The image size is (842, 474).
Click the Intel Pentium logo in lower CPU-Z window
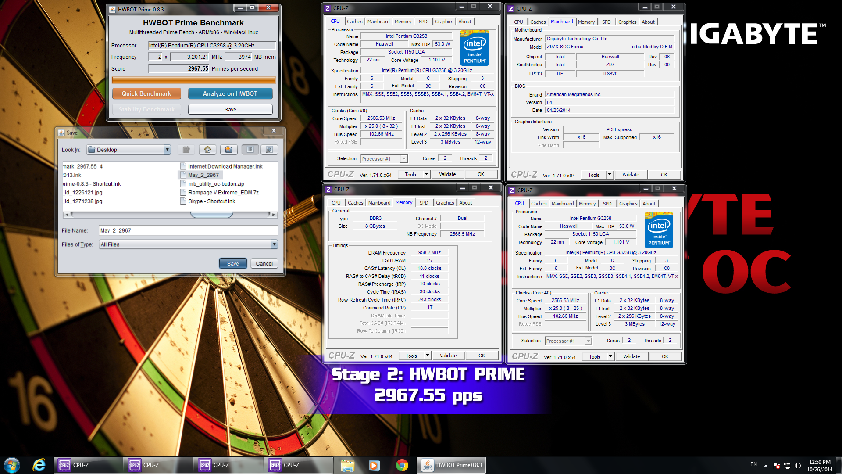click(659, 230)
